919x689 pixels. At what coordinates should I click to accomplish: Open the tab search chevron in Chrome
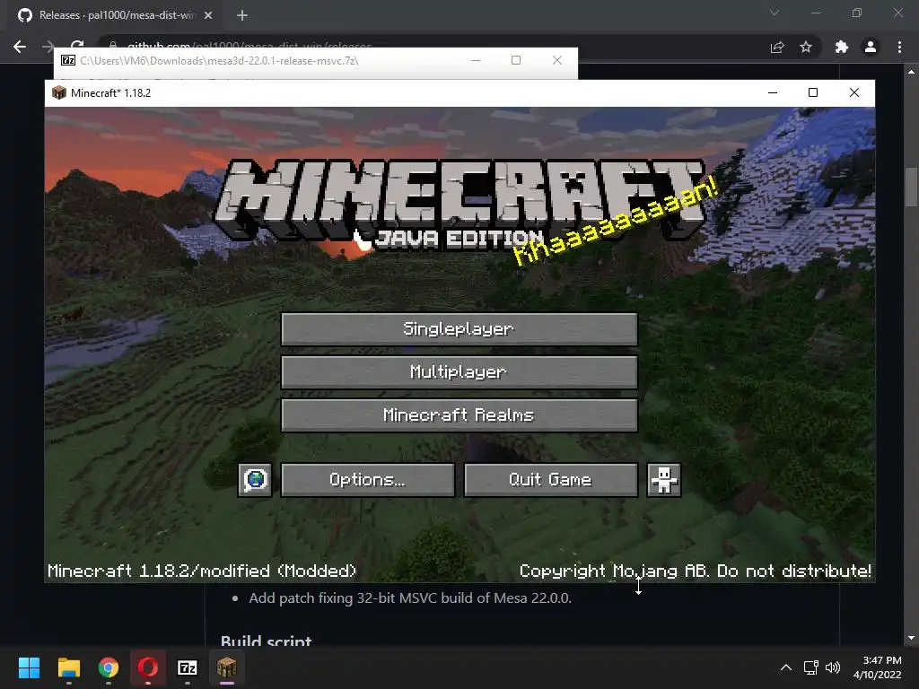775,13
